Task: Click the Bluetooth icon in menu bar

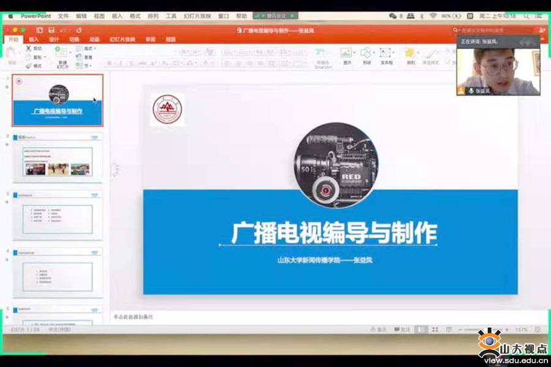Action: pyautogui.click(x=422, y=16)
